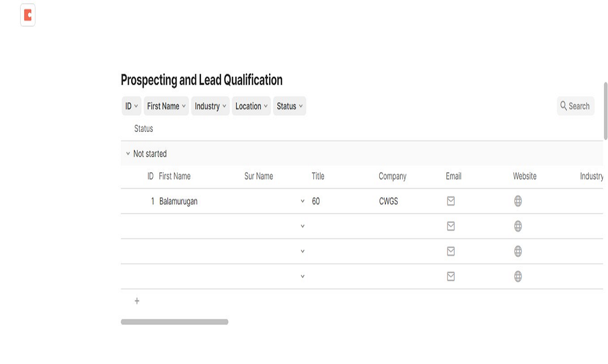Image resolution: width=608 pixels, height=364 pixels.
Task: Click the search magnifier icon
Action: coord(563,106)
